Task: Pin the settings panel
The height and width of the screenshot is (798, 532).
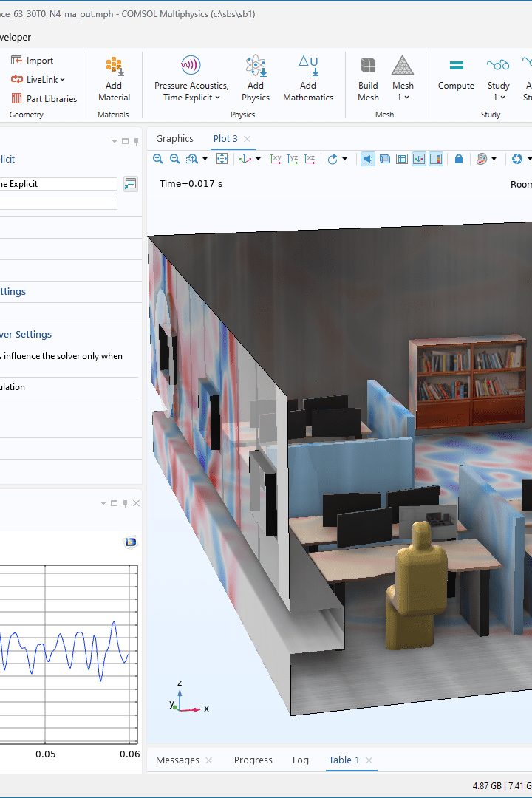Action: 136,141
